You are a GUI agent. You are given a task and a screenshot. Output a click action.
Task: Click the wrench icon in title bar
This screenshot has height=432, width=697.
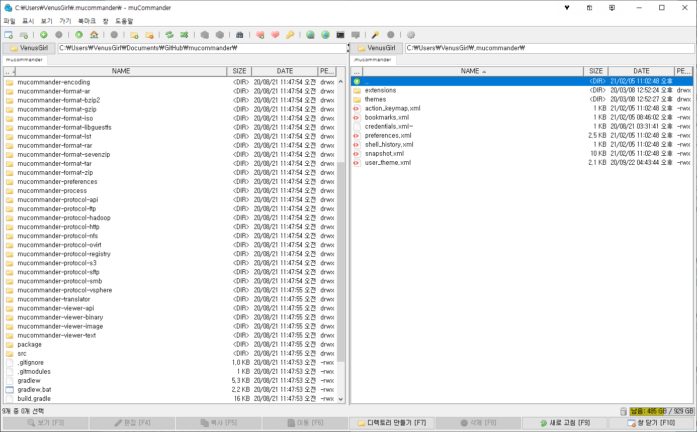coord(567,8)
